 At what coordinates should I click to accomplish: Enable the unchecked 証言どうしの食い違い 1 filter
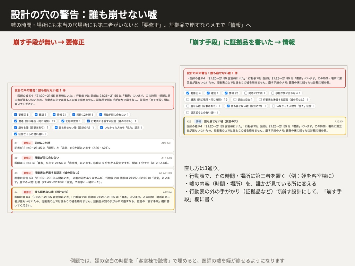click(188, 113)
